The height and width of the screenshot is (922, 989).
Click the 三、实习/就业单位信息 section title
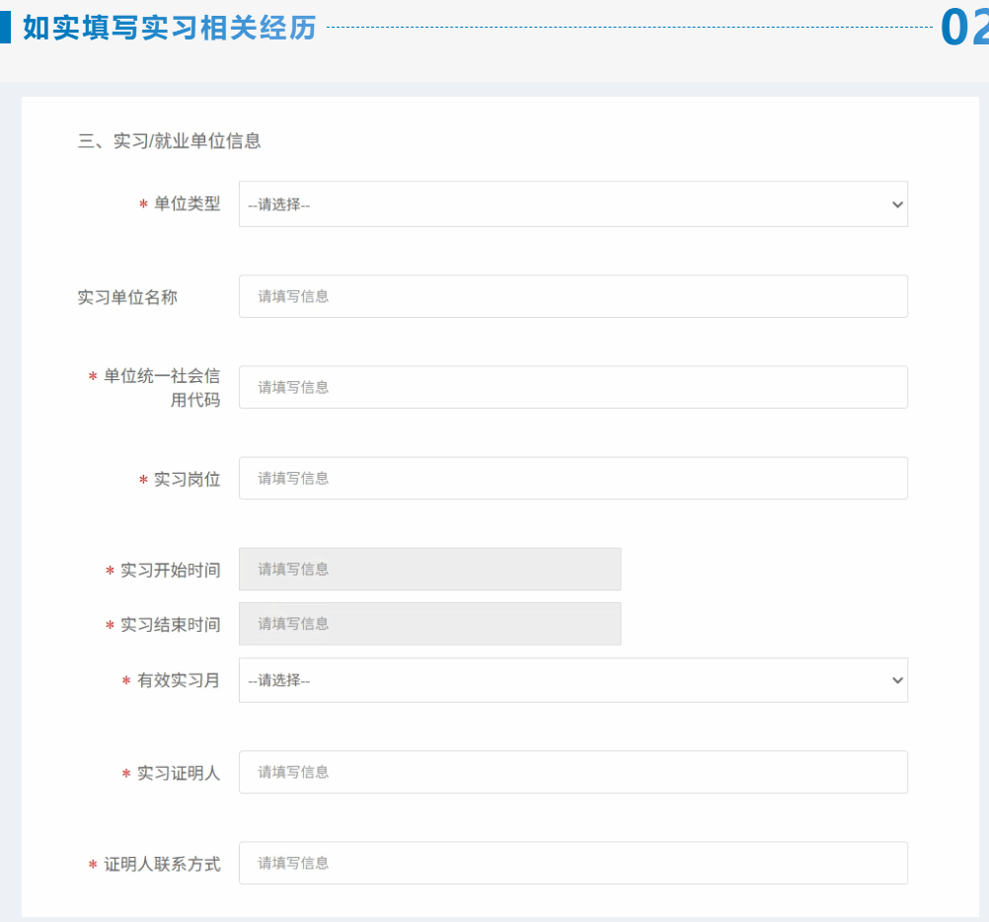(169, 141)
